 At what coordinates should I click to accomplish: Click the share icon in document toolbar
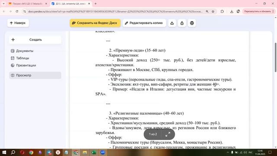click(182, 23)
